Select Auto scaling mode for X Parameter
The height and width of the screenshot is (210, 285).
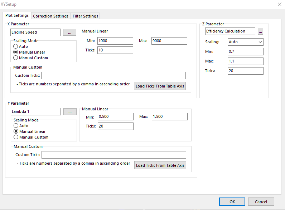pyautogui.click(x=16, y=46)
